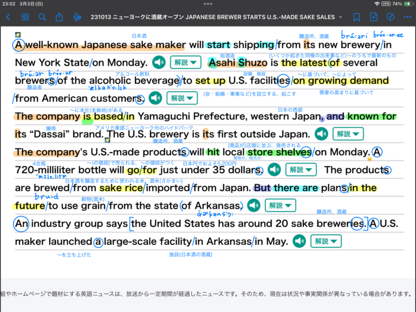This screenshot has width=416, height=312.
Task: Open the page thumbnails grid view
Action: coord(25,17)
